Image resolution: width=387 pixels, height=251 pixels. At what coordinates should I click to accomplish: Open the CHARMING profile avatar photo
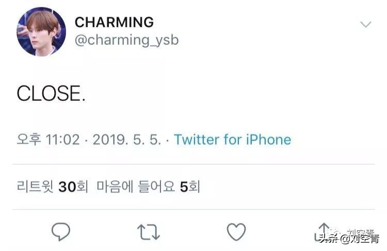(x=41, y=31)
